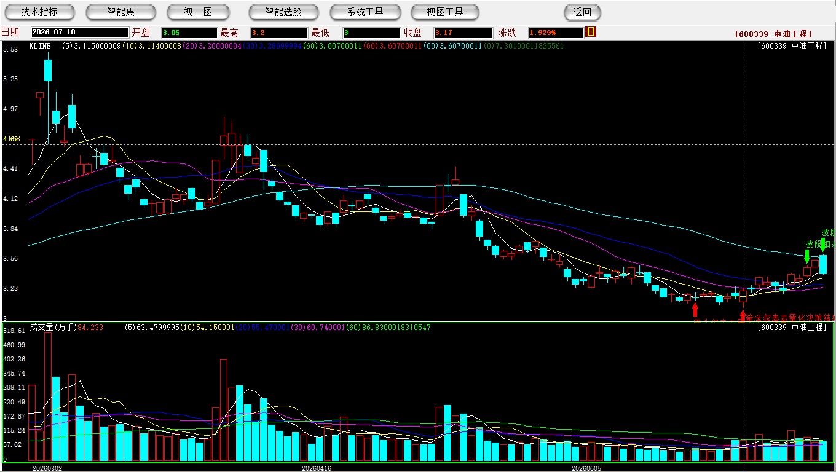Click the 返回 button

(582, 12)
